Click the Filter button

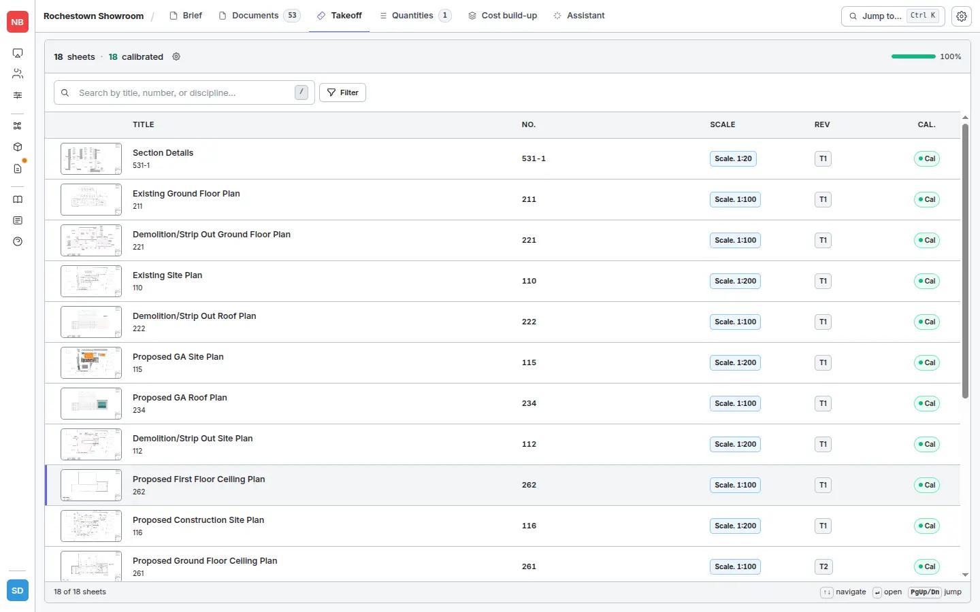342,92
